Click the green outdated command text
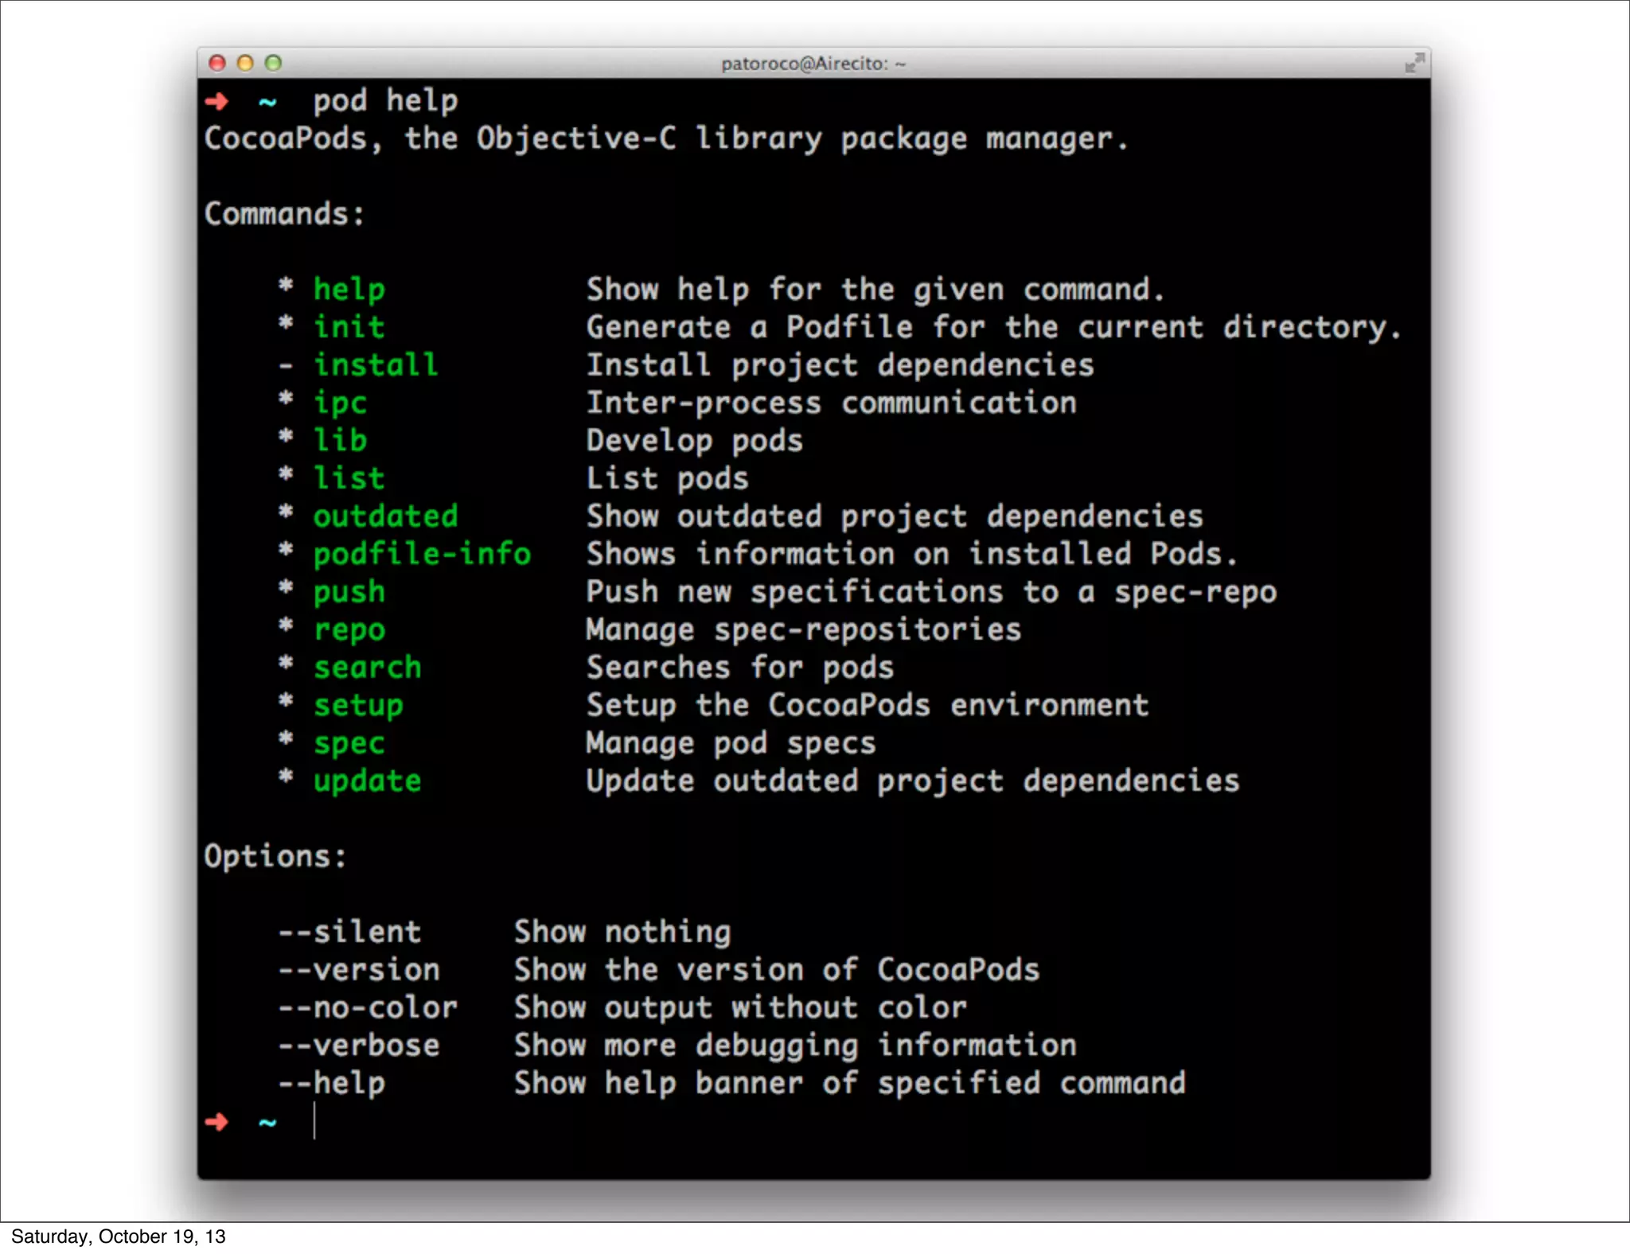Viewport: 1630px width, 1254px height. coord(385,516)
